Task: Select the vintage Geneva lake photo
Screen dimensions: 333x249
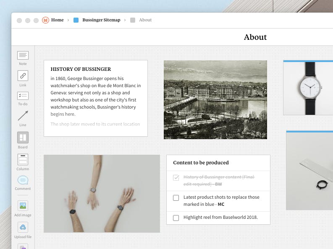Action: (x=215, y=100)
